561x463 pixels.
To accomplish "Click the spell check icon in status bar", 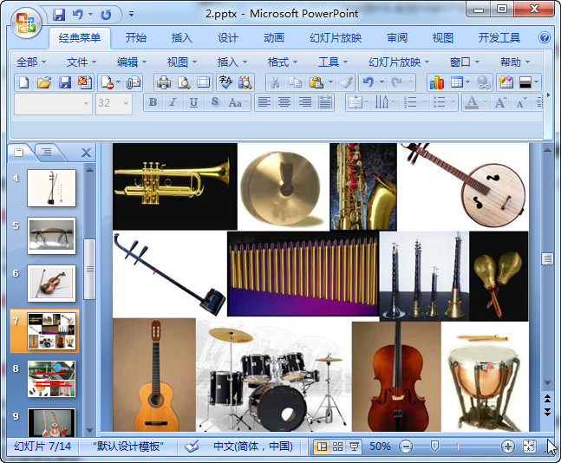I will point(190,447).
